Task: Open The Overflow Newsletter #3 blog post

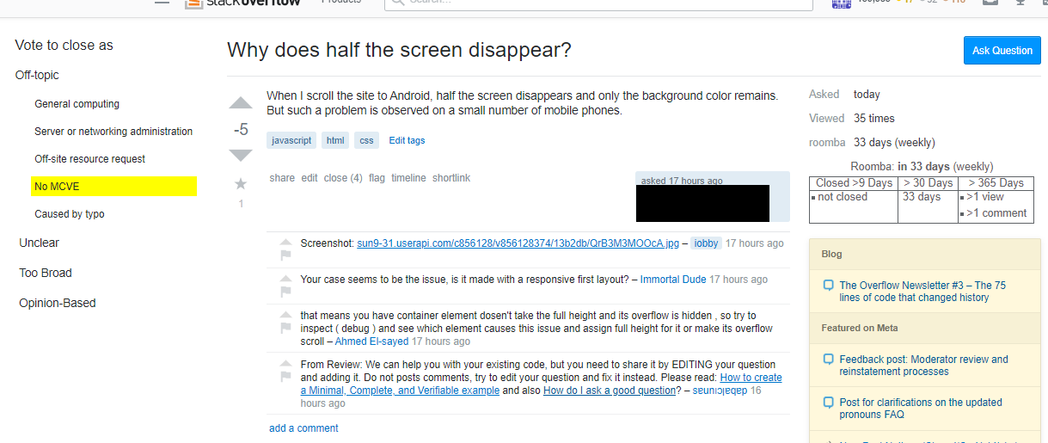Action: tap(922, 292)
